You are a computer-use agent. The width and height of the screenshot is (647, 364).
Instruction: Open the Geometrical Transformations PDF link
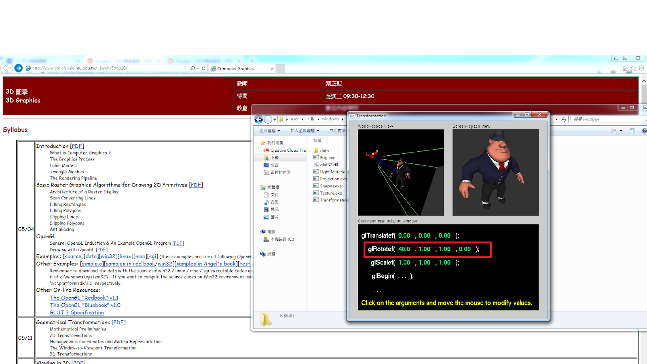click(x=118, y=322)
